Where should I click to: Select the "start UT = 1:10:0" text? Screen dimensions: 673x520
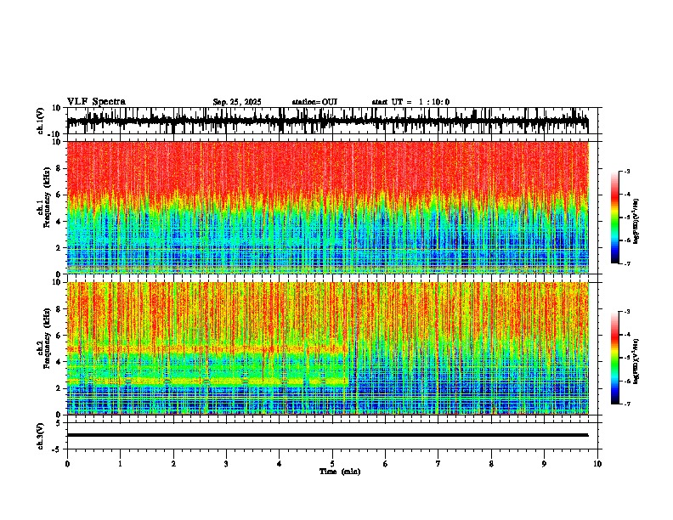pos(410,102)
